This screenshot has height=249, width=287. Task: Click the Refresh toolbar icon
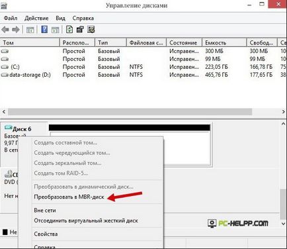69,29
